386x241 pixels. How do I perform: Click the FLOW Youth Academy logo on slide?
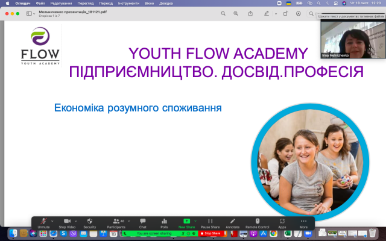click(x=40, y=46)
